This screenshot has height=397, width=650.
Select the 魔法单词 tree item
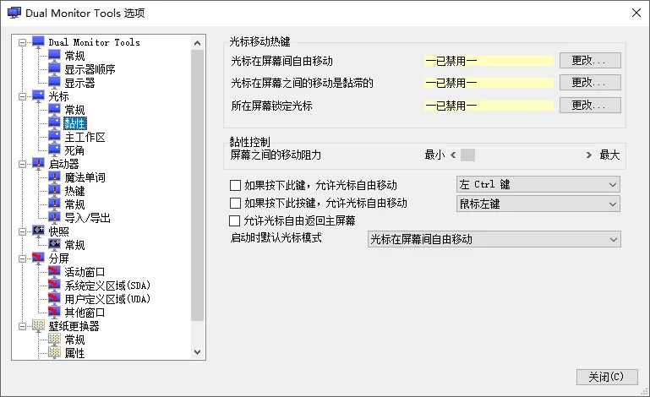pos(85,177)
